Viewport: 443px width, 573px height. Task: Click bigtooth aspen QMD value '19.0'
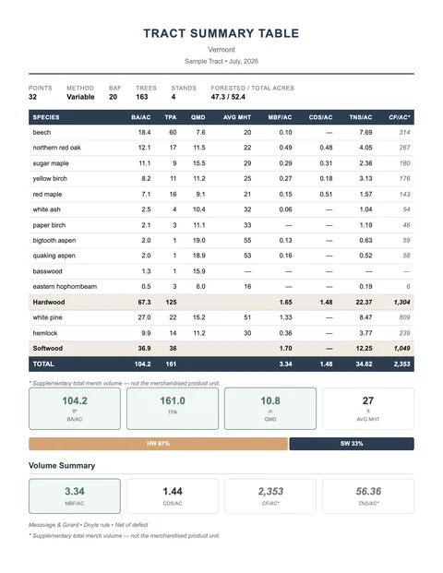click(198, 241)
